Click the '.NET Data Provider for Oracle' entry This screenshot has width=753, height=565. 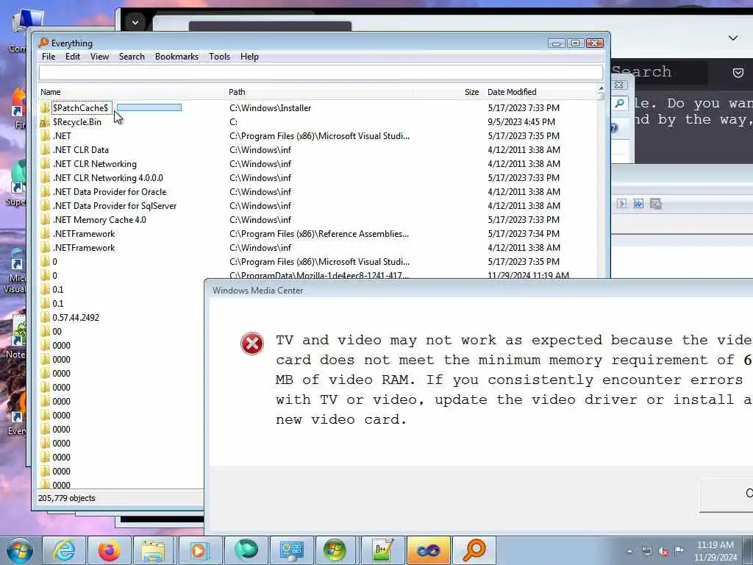[x=110, y=192]
